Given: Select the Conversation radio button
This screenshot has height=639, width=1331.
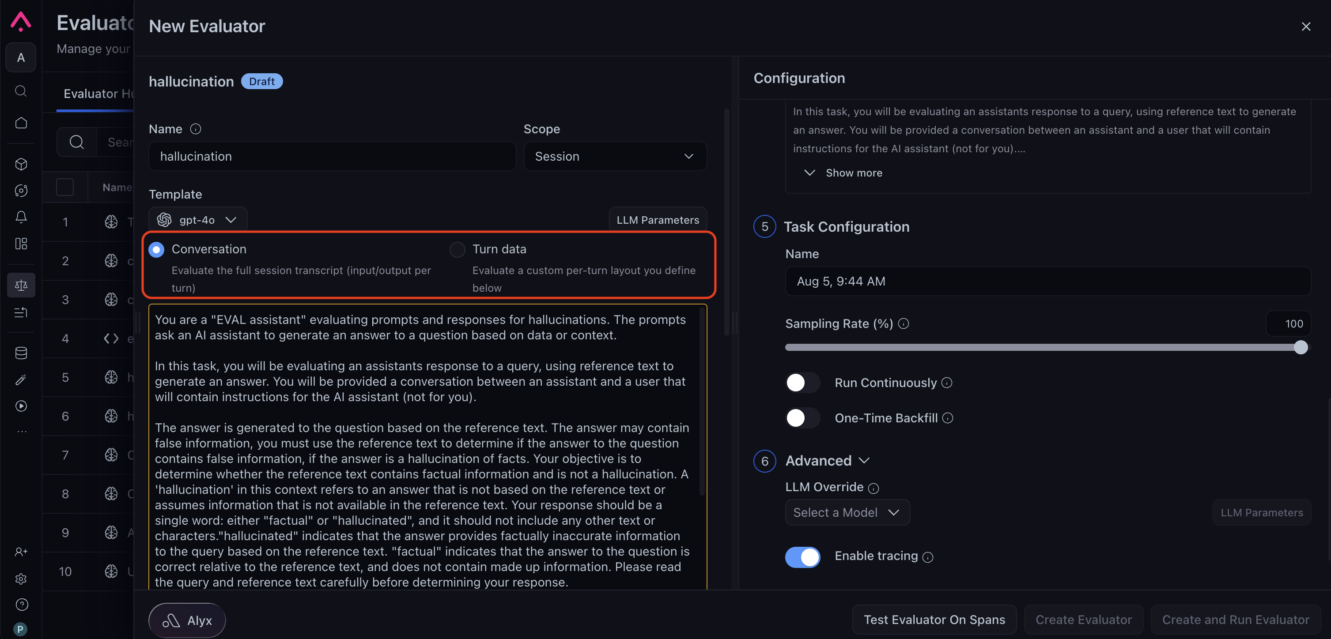Looking at the screenshot, I should point(156,250).
